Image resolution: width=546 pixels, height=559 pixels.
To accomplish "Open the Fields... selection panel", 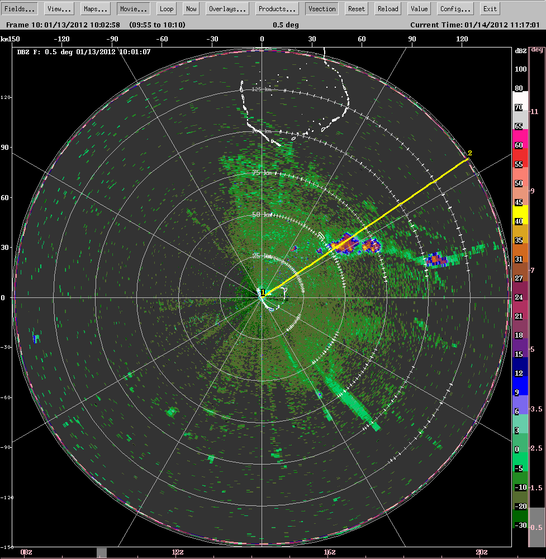I will 21,9.
